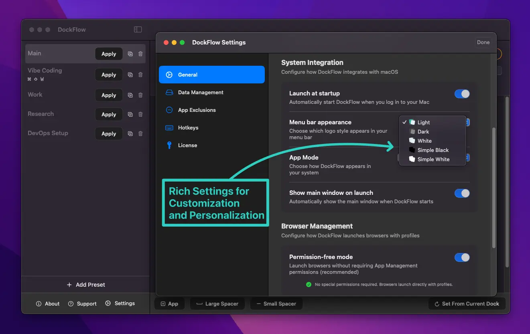Duplicate the Vibe Coding preset
The height and width of the screenshot is (334, 530).
[x=130, y=75]
